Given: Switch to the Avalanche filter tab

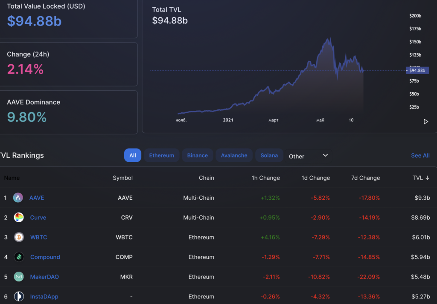Looking at the screenshot, I should click(234, 155).
